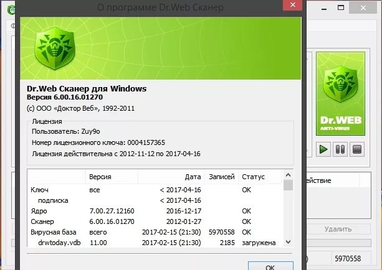Select the Ключ row
Viewport: 382px width, 270px height.
pyautogui.click(x=155, y=190)
